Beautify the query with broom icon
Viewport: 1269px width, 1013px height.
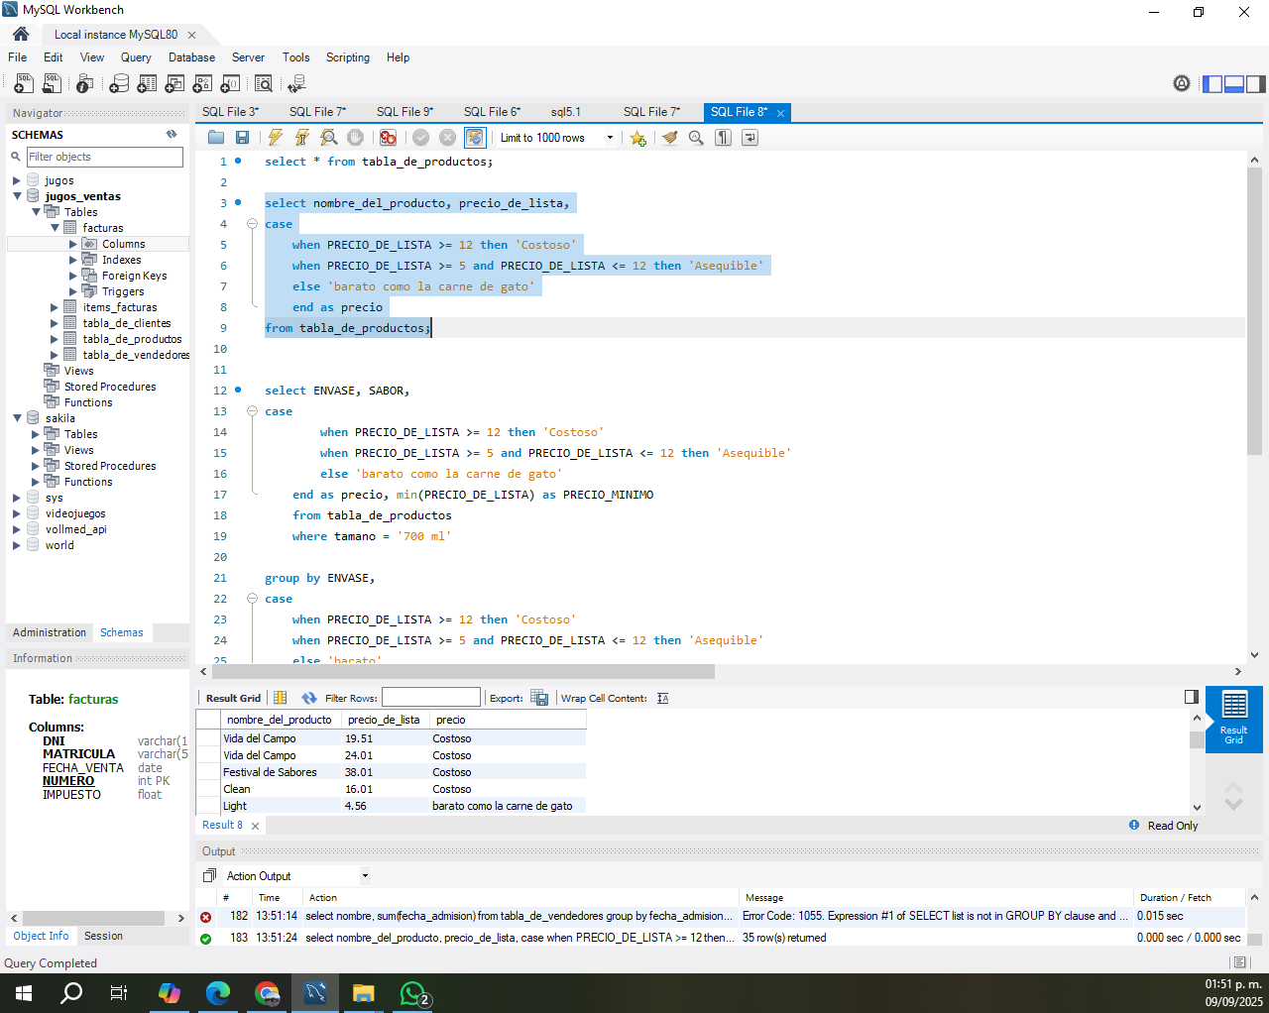[x=669, y=138]
